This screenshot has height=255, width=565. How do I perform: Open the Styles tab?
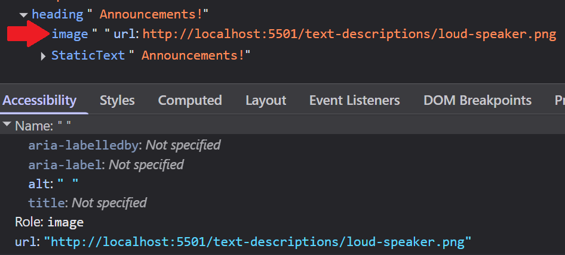[117, 100]
